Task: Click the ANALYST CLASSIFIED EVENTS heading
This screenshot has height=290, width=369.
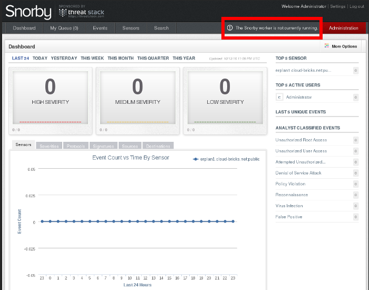Action: (x=308, y=128)
